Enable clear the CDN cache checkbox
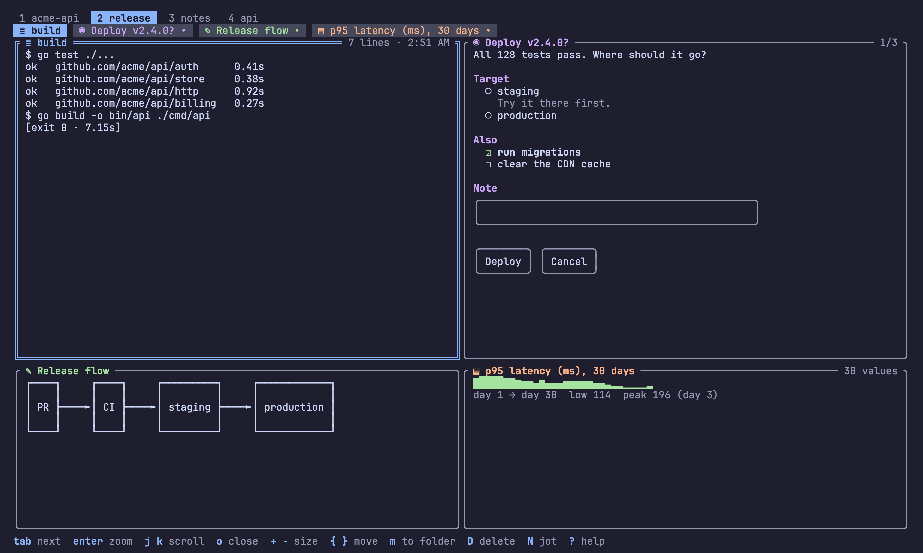This screenshot has width=923, height=553. (x=488, y=165)
